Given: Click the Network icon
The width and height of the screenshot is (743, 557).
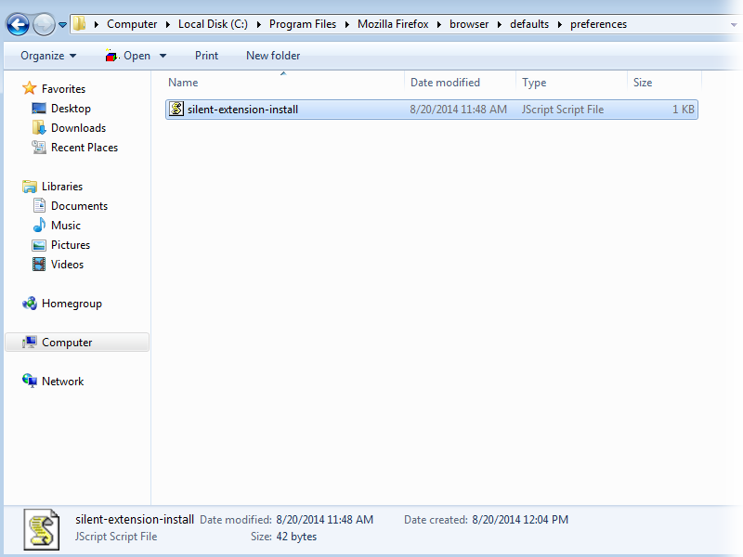Looking at the screenshot, I should click(x=30, y=381).
